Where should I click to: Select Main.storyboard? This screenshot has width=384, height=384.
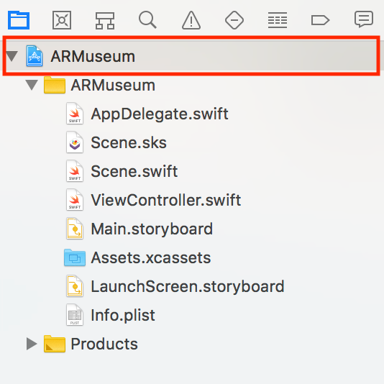(152, 229)
